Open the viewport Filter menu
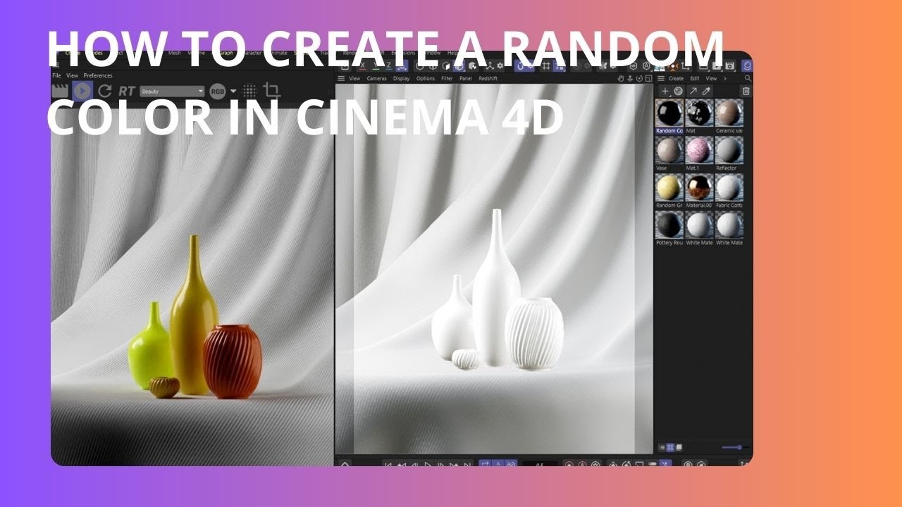902x507 pixels. click(x=447, y=78)
